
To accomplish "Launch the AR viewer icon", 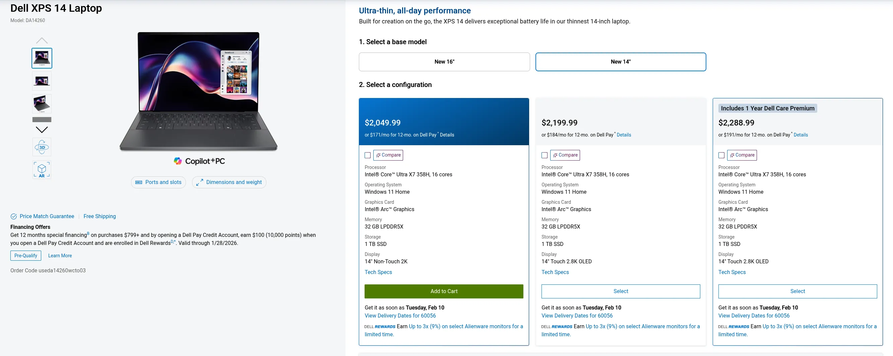I will click(42, 169).
